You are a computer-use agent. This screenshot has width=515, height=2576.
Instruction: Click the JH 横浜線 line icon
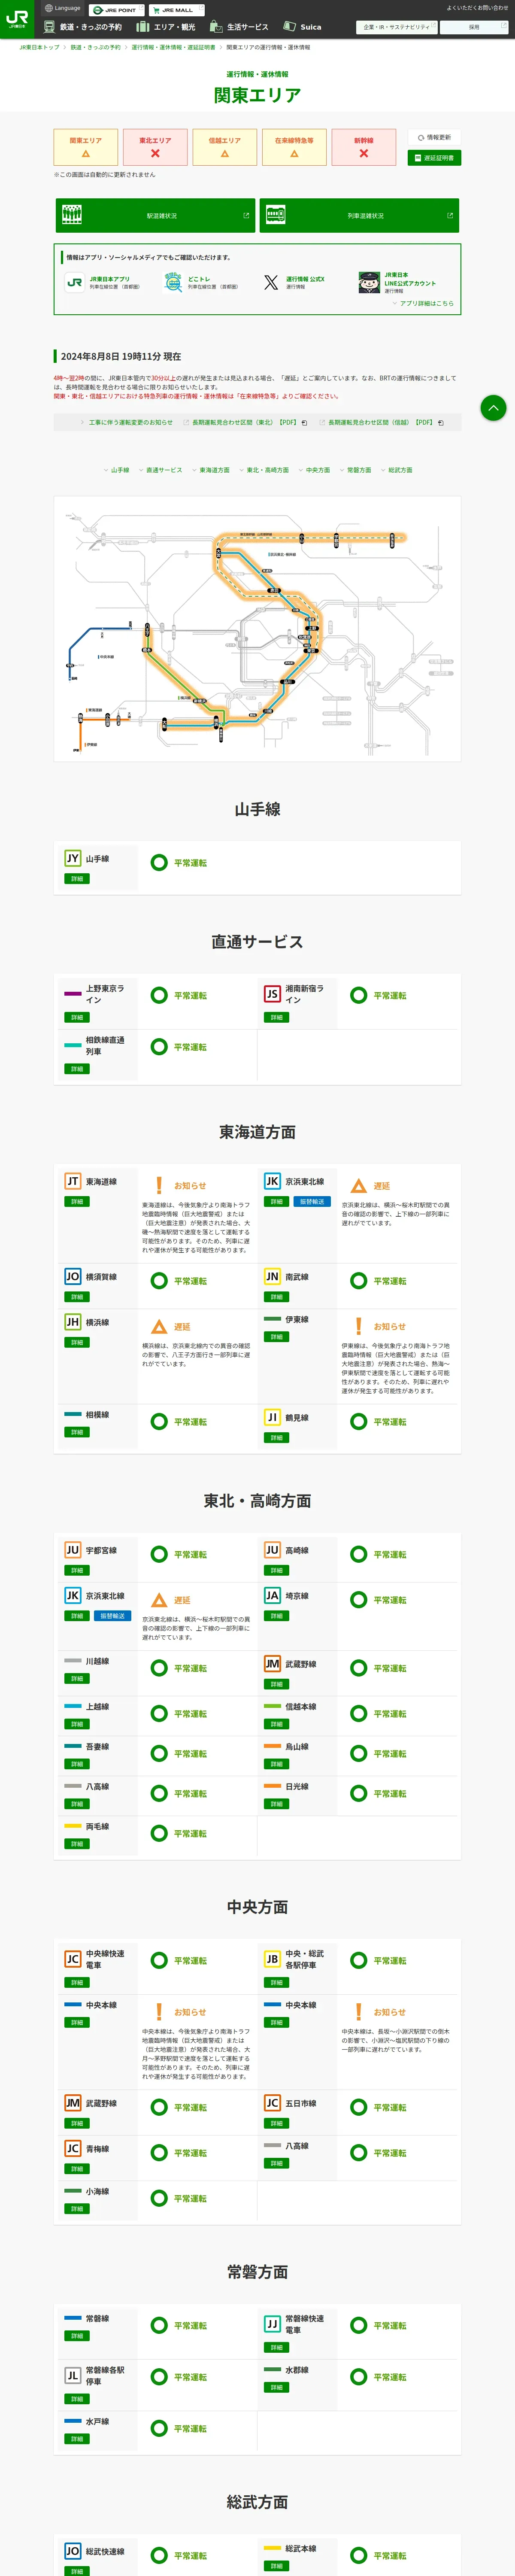point(72,1322)
